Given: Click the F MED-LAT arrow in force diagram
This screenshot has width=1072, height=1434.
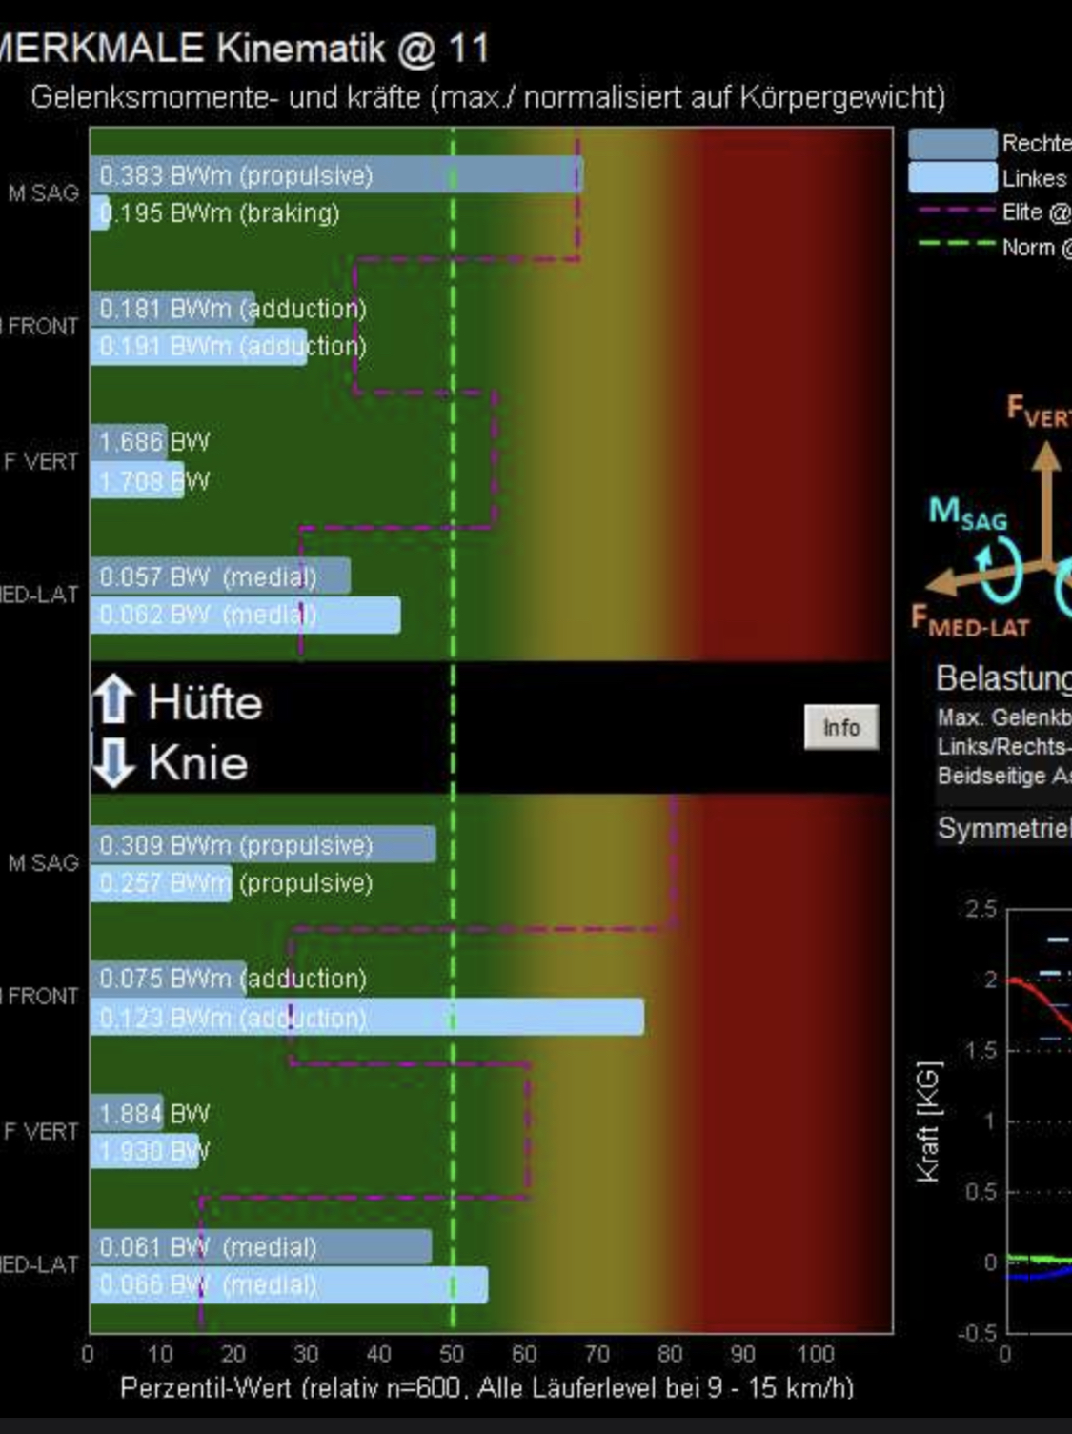Looking at the screenshot, I should 962,578.
